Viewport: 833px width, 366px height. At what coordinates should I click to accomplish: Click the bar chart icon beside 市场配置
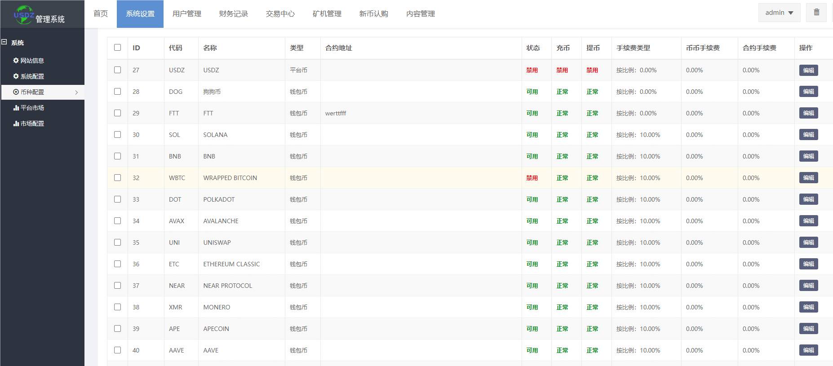(16, 123)
